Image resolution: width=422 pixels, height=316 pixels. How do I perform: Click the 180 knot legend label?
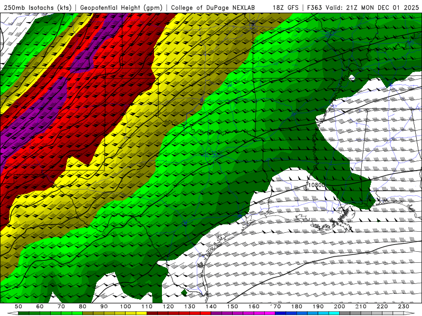click(x=296, y=307)
